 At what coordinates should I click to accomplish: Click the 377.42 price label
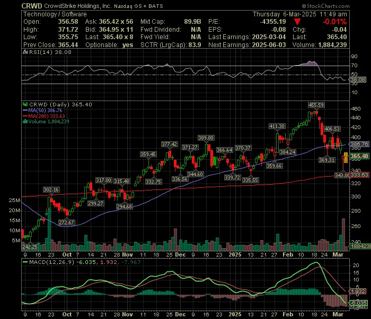[169, 144]
